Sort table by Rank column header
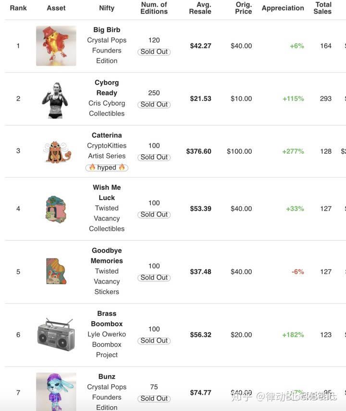 (x=18, y=8)
